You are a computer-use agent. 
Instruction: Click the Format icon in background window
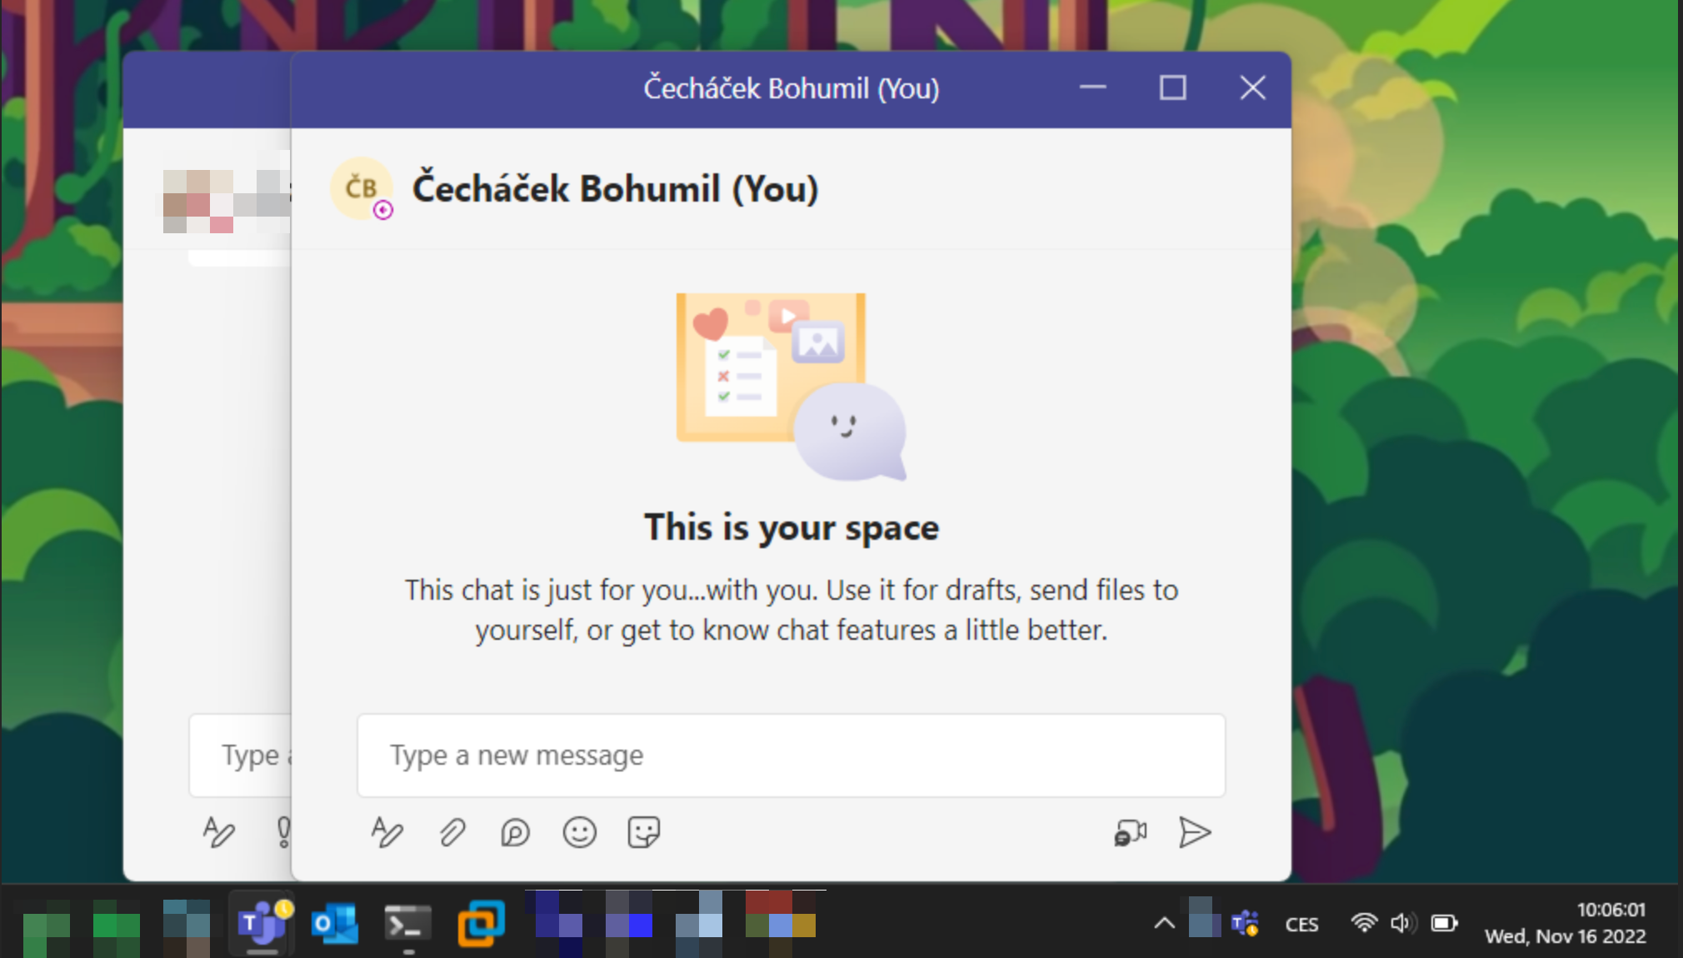coord(219,832)
